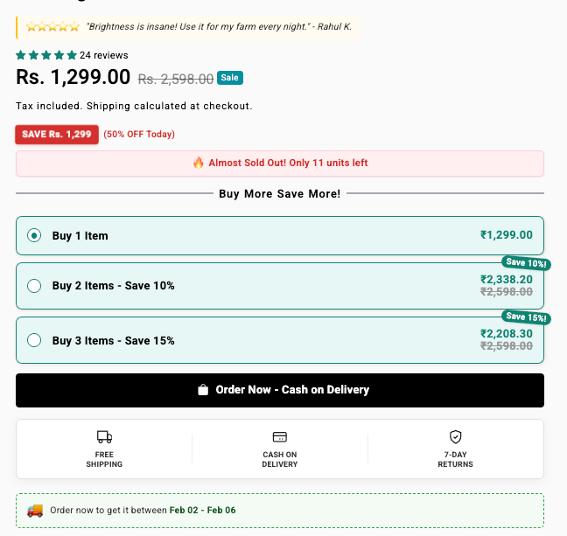Click the Save 15%! green tag
567x536 pixels.
click(x=526, y=317)
